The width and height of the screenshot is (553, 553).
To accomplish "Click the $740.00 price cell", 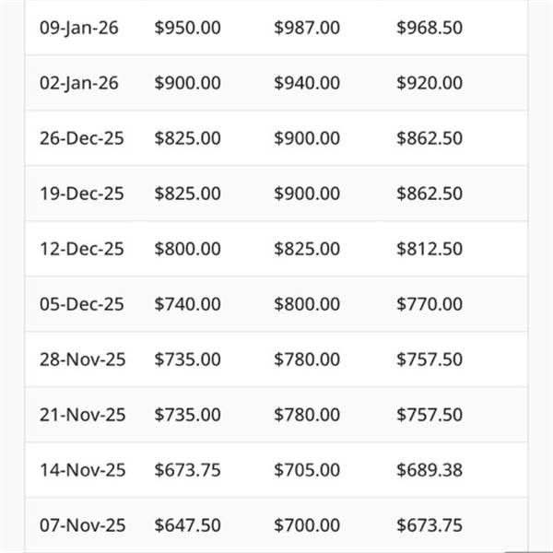I will pyautogui.click(x=187, y=304).
